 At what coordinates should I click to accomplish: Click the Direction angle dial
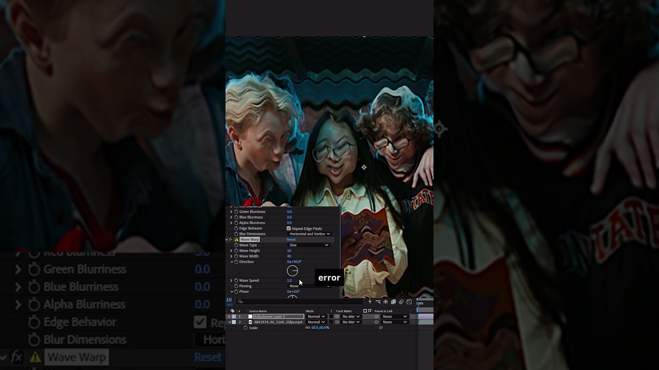tap(292, 271)
